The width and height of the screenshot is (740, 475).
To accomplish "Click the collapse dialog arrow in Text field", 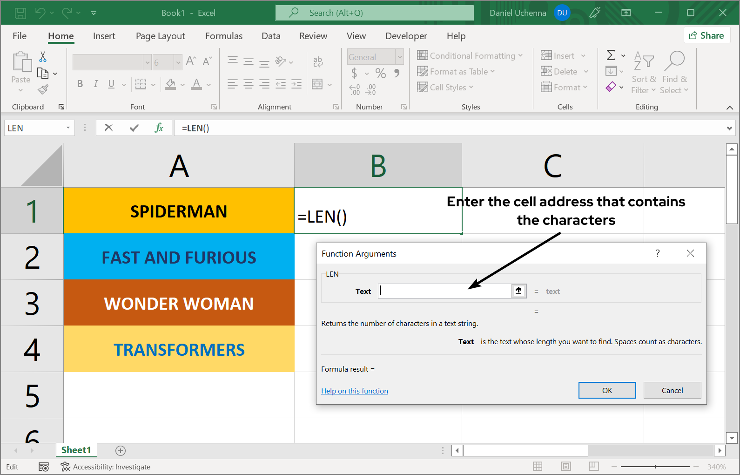I will coord(518,291).
